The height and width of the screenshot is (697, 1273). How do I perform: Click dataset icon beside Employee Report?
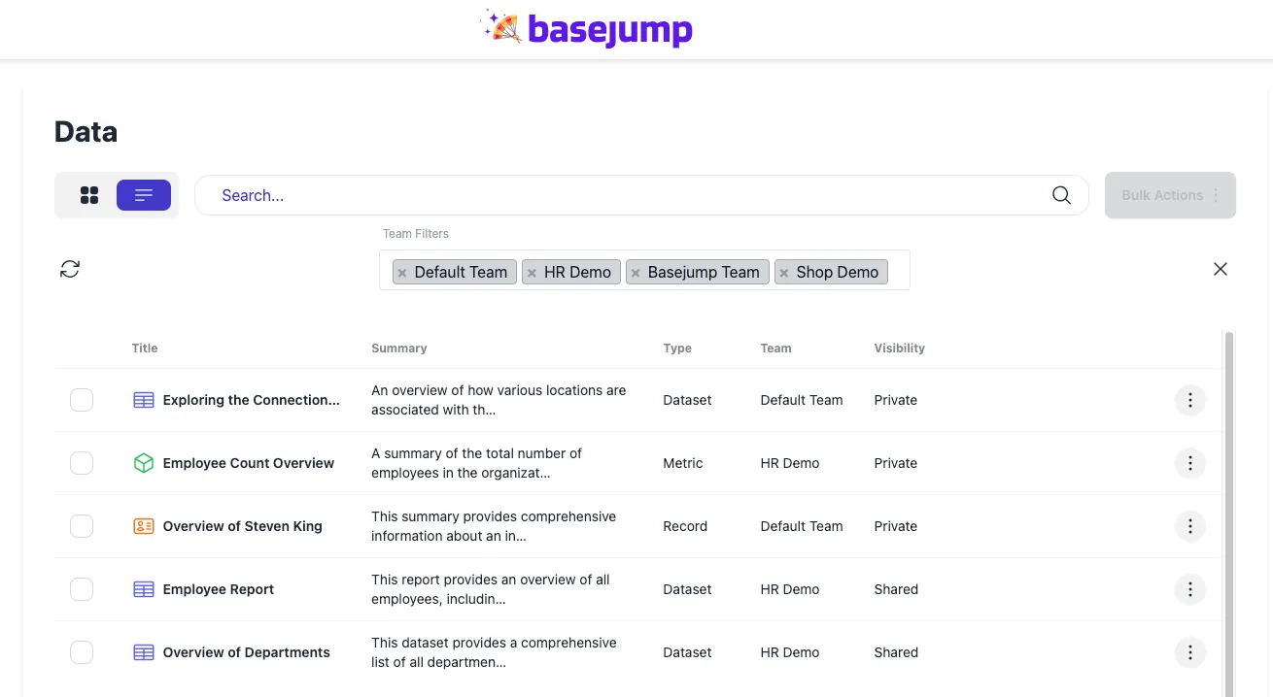point(144,589)
